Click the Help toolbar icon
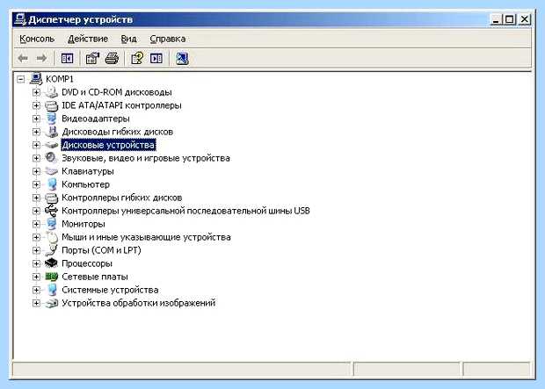The image size is (545, 389). (x=137, y=58)
